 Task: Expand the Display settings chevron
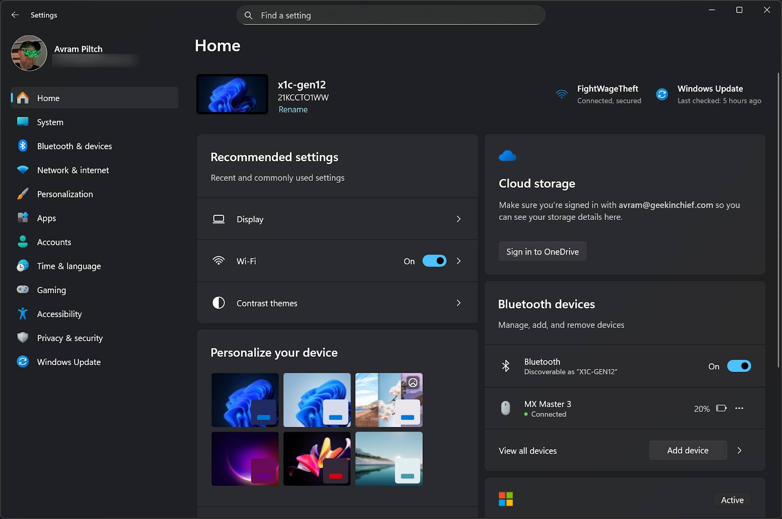tap(458, 219)
